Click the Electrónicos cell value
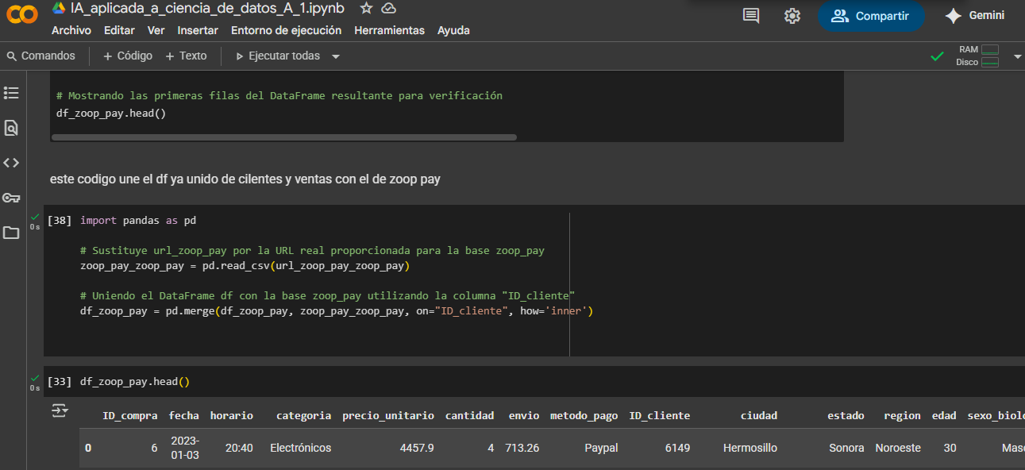 click(301, 448)
